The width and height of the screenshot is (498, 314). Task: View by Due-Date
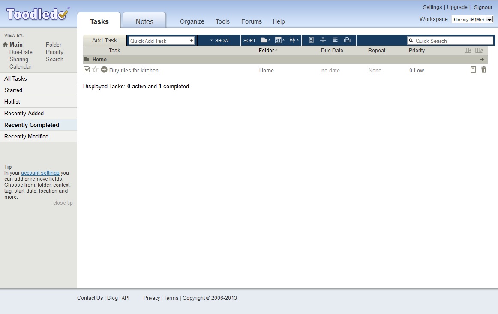(x=21, y=52)
